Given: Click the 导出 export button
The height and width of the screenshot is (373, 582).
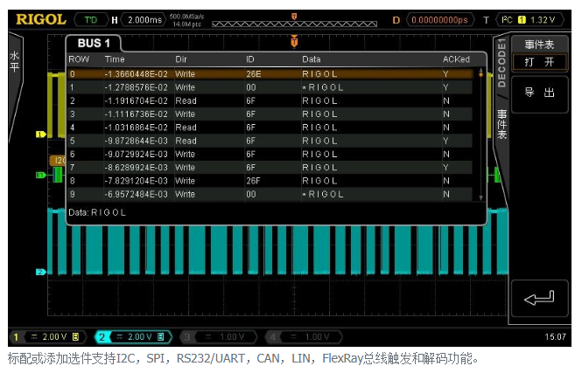Looking at the screenshot, I should (x=540, y=94).
